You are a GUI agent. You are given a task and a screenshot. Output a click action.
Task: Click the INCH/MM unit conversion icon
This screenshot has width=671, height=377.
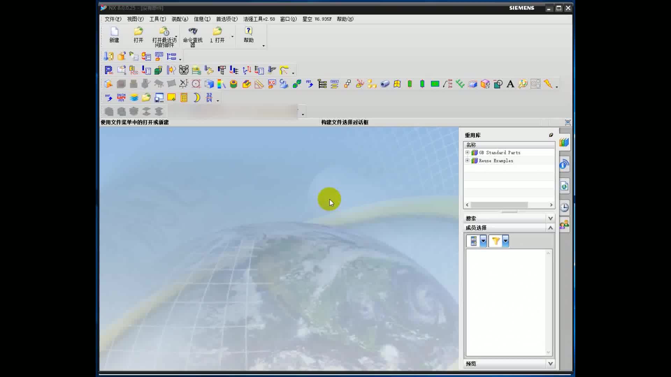pyautogui.click(x=121, y=97)
